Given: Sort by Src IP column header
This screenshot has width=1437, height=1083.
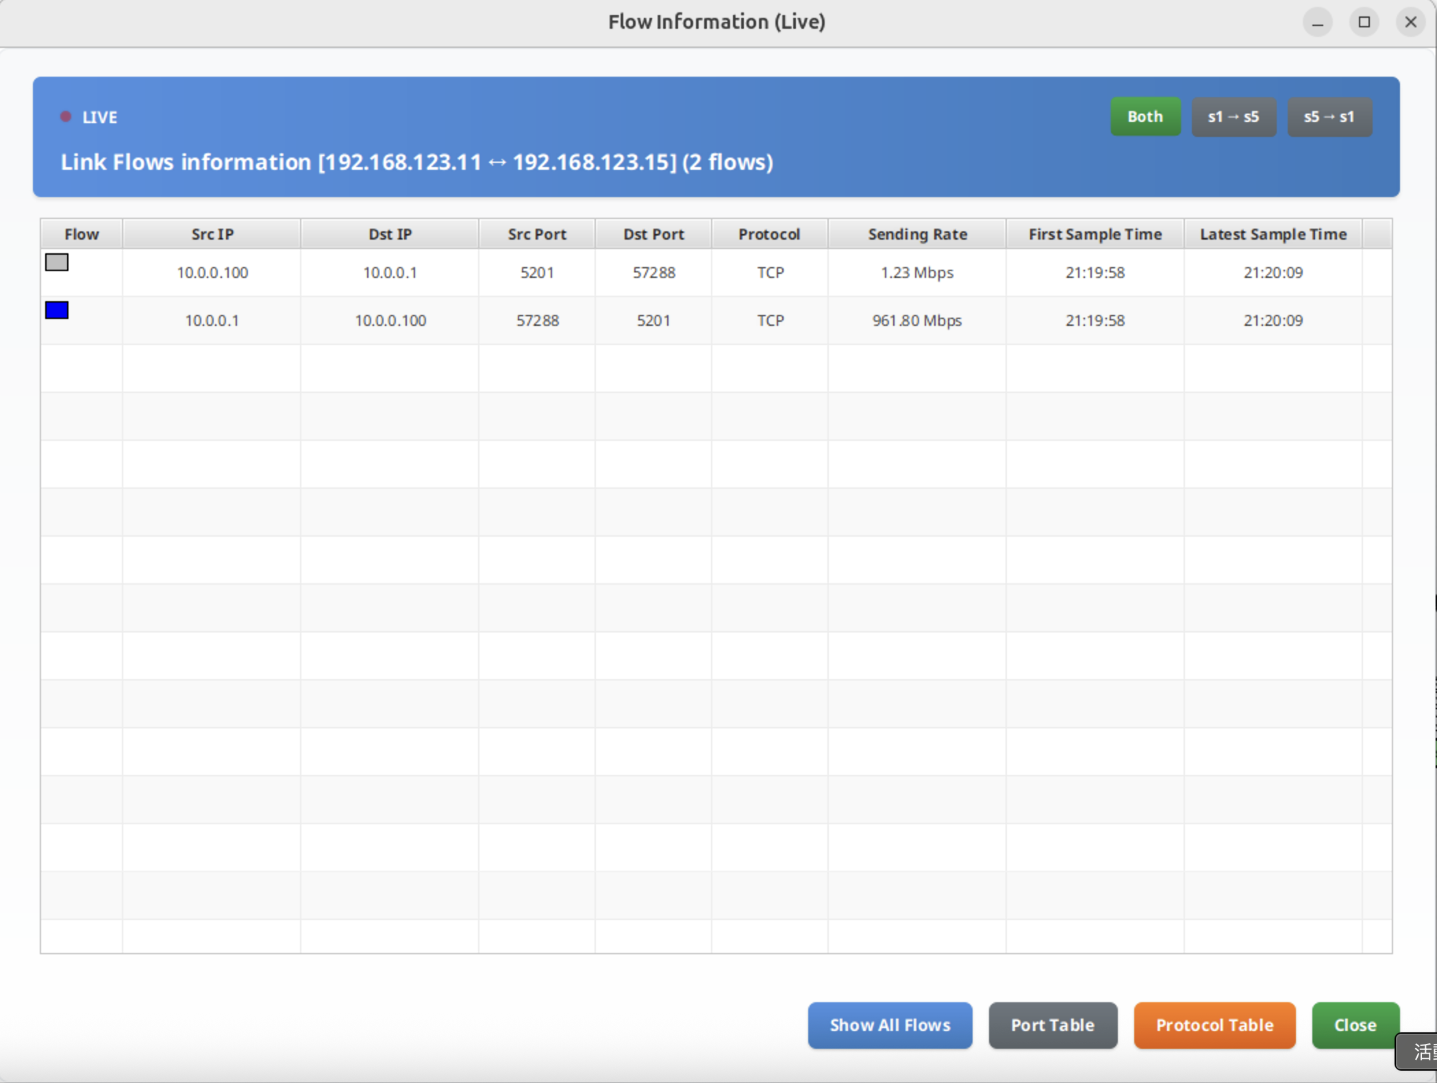Looking at the screenshot, I should tap(212, 234).
